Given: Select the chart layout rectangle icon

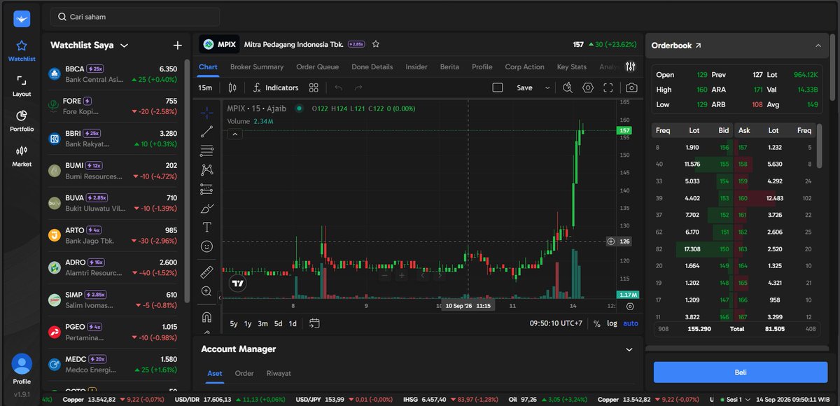Looking at the screenshot, I should click(x=498, y=87).
